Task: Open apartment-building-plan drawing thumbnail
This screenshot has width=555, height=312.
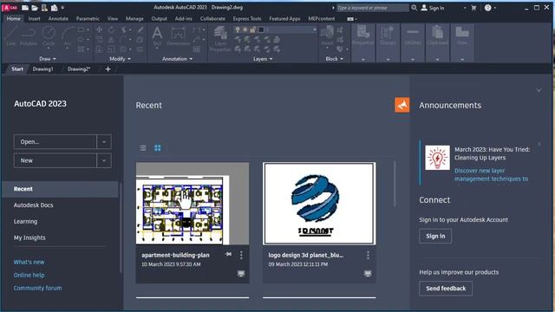Action: click(x=193, y=204)
